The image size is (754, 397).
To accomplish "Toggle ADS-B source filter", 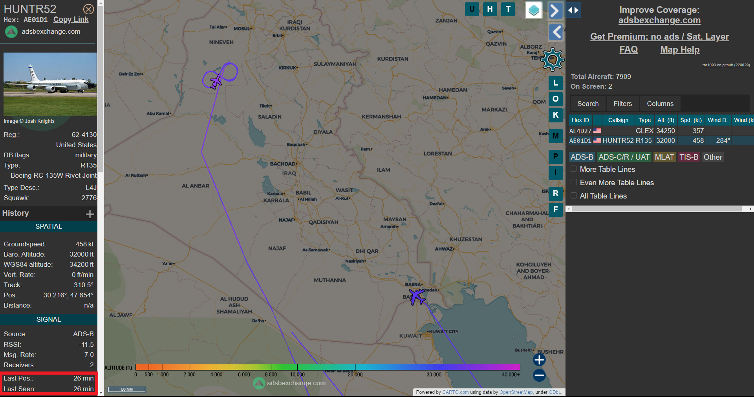I will [x=582, y=157].
